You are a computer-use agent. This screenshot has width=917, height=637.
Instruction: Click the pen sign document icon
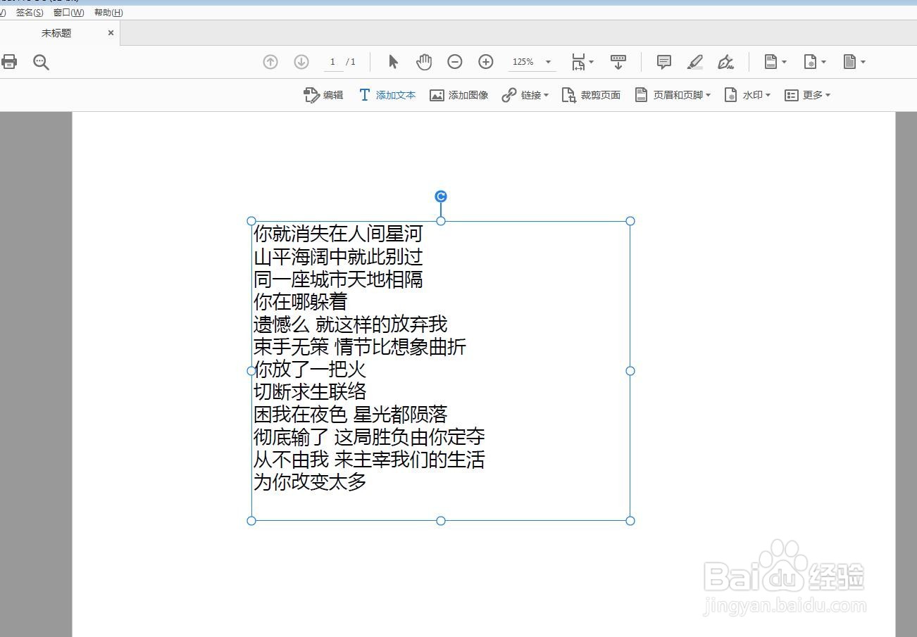[x=726, y=62]
